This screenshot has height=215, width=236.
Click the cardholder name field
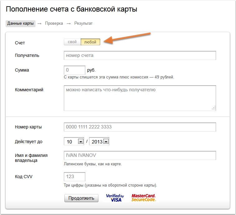point(140,156)
